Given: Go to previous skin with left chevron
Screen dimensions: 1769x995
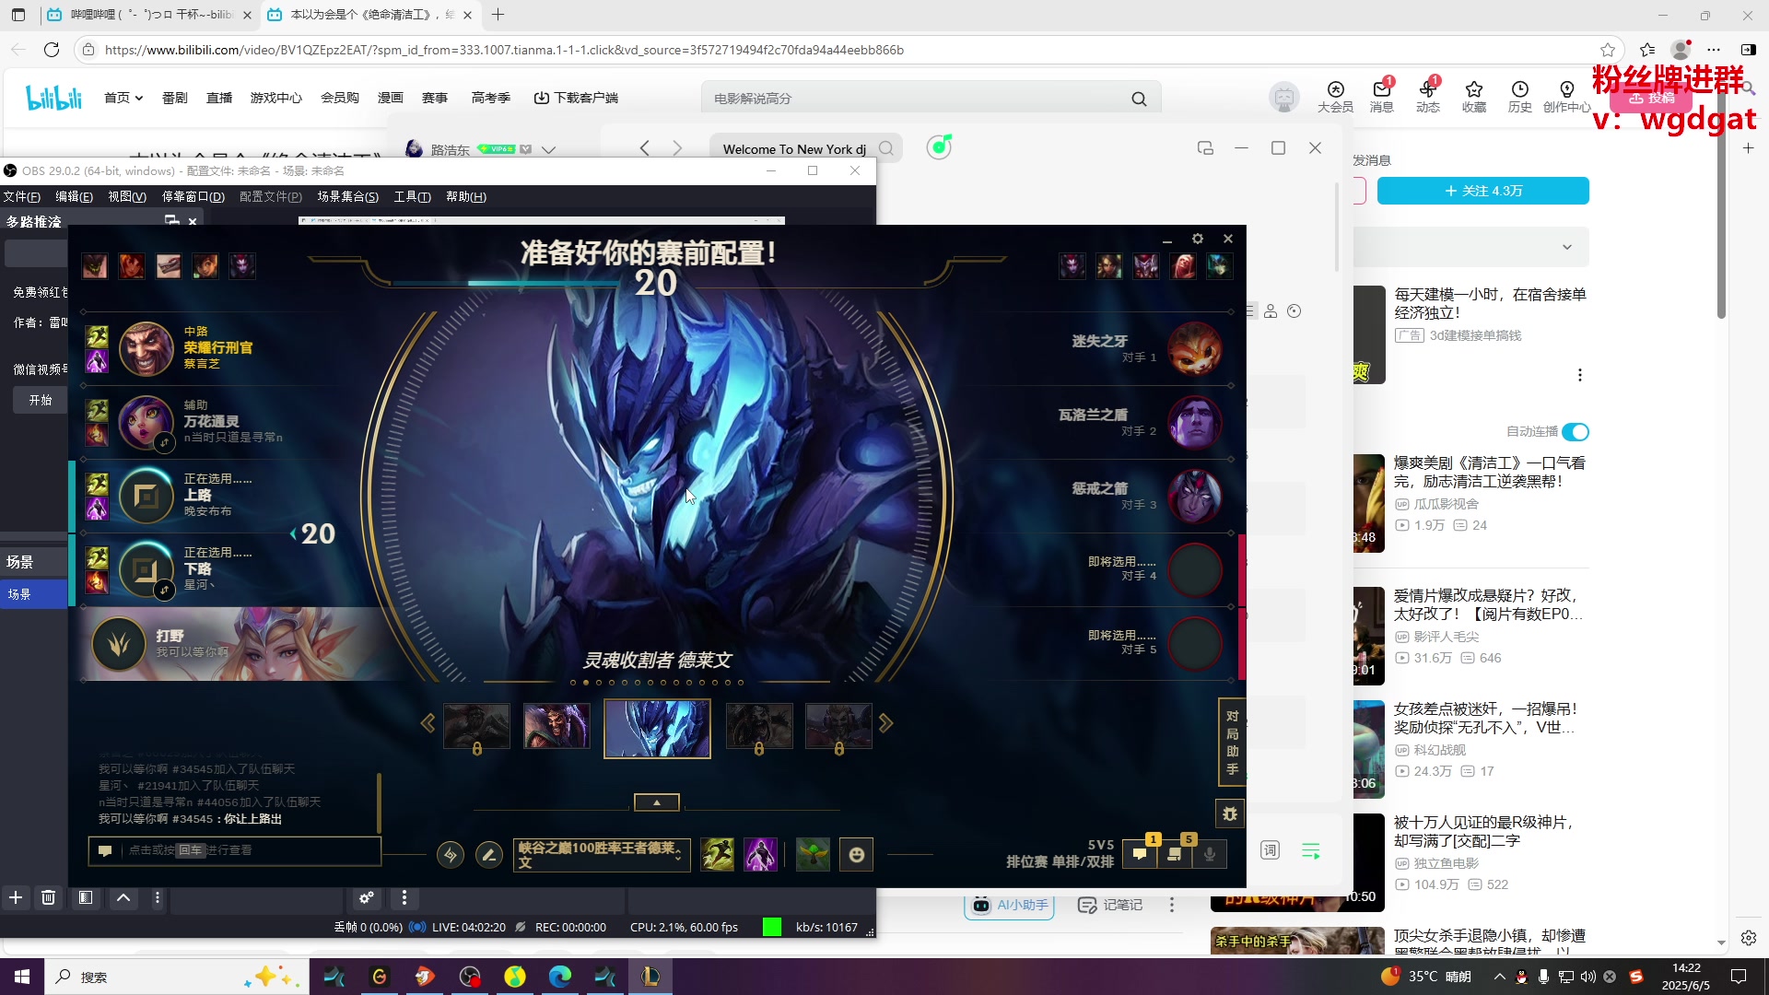Looking at the screenshot, I should (x=428, y=723).
